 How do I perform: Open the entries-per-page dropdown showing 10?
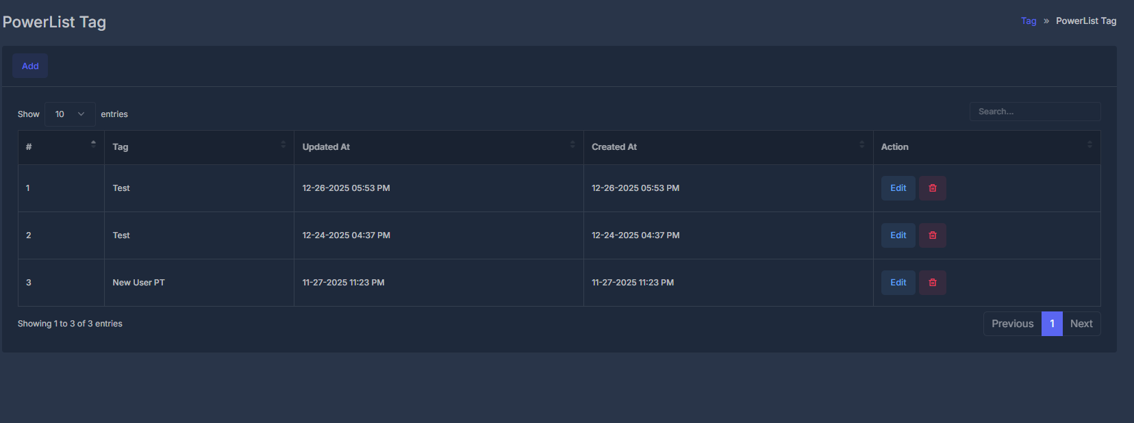(70, 114)
